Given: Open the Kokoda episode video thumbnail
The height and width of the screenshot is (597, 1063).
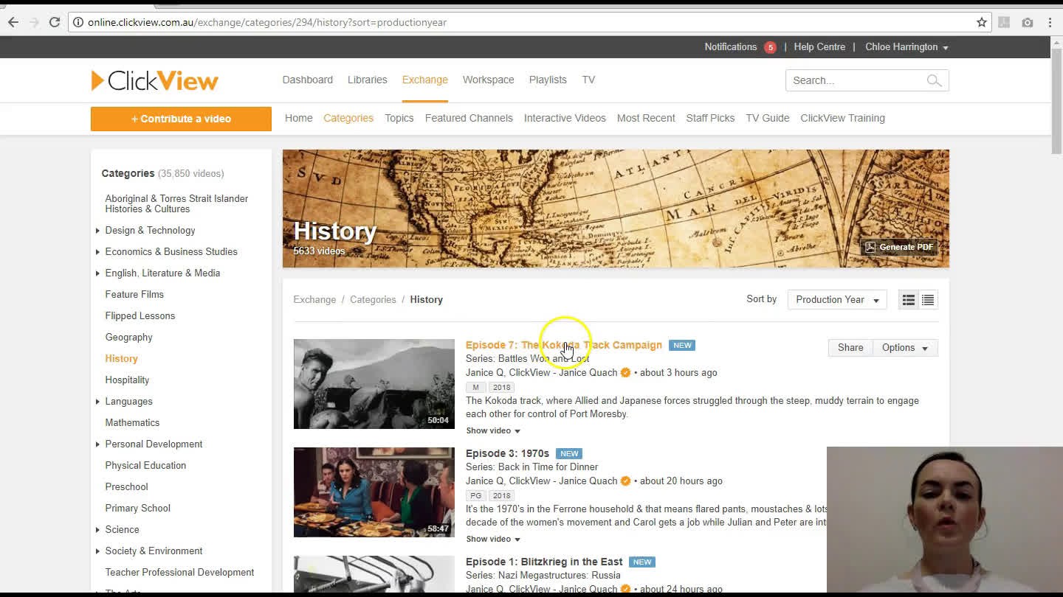Looking at the screenshot, I should point(374,384).
